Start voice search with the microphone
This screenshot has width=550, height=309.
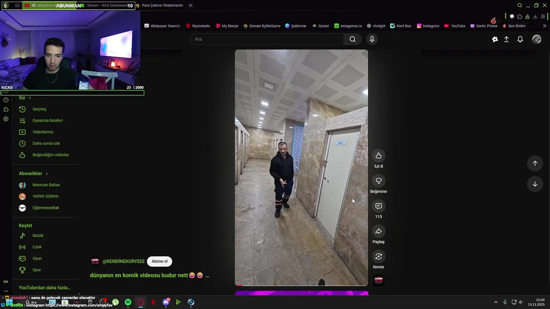(372, 39)
